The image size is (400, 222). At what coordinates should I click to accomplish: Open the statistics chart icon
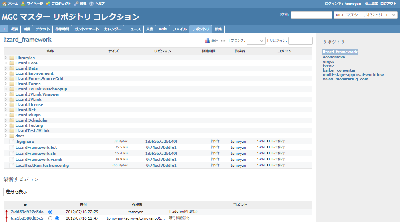tap(207, 41)
